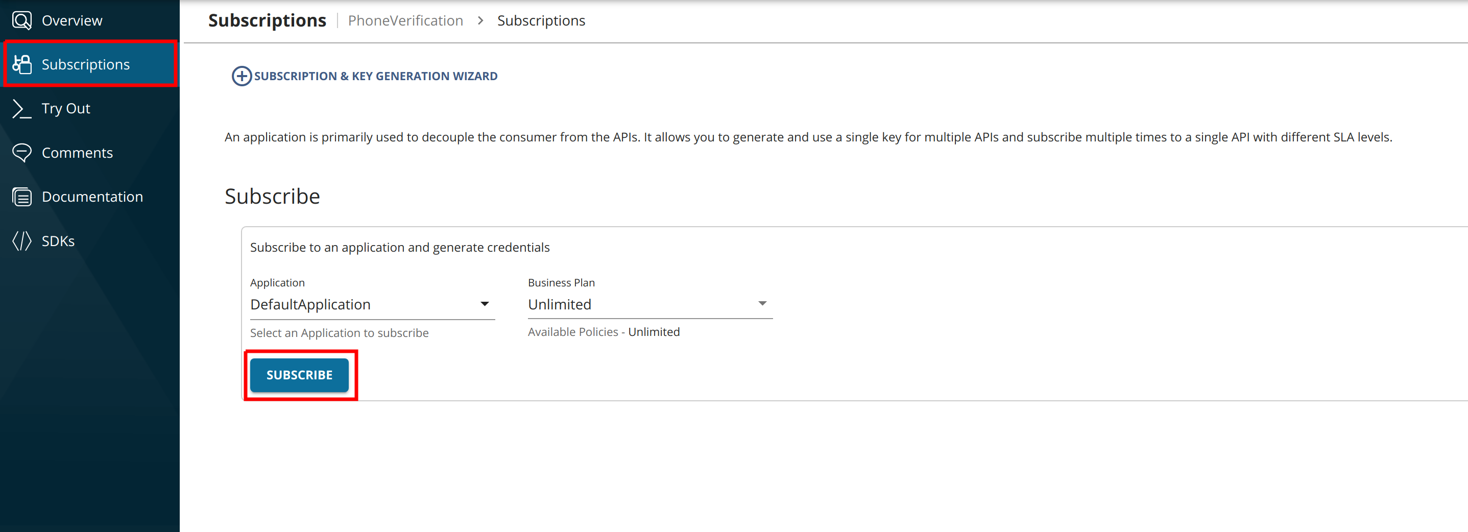
Task: Select DefaultApplication in the Application field
Action: click(310, 304)
